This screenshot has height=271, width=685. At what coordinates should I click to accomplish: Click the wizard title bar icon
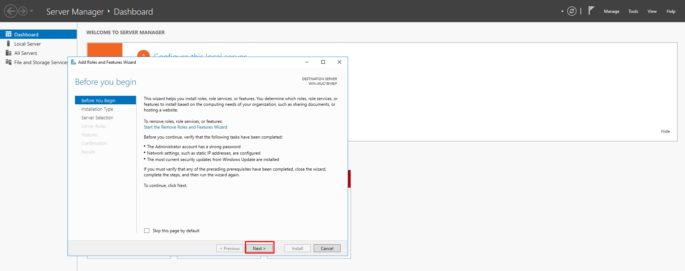74,62
